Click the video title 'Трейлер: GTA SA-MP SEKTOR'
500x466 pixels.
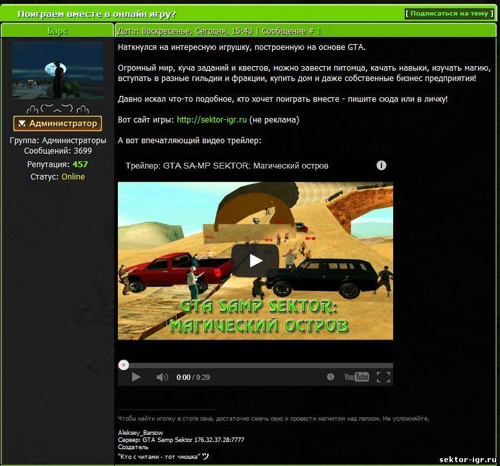pos(227,166)
